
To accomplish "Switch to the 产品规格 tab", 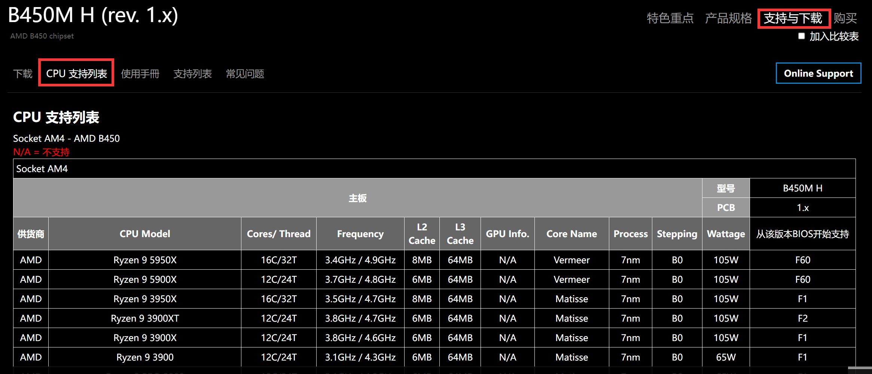I will pyautogui.click(x=728, y=18).
